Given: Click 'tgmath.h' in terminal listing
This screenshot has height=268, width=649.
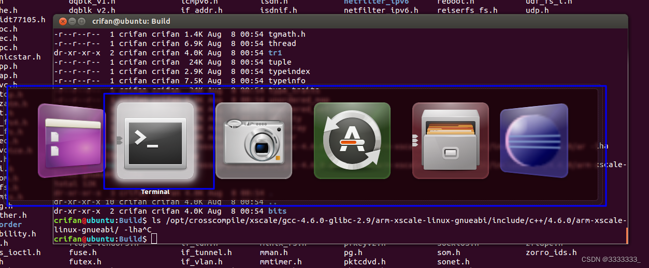Looking at the screenshot, I should point(287,34).
